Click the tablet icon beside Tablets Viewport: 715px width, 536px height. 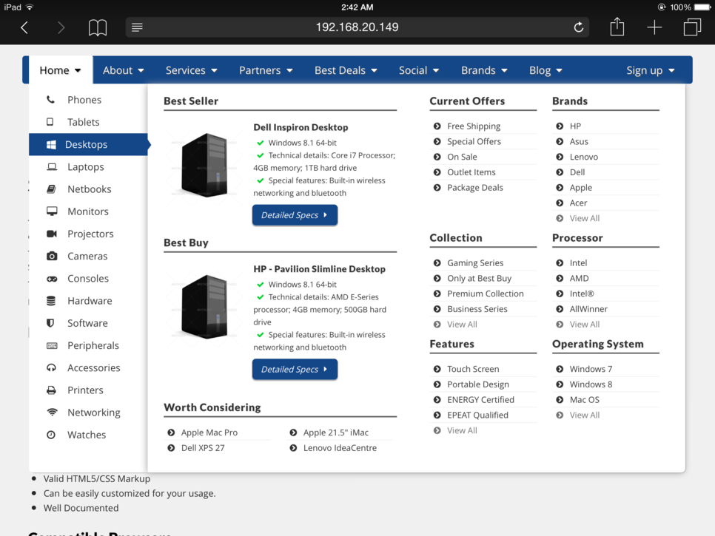coord(50,121)
